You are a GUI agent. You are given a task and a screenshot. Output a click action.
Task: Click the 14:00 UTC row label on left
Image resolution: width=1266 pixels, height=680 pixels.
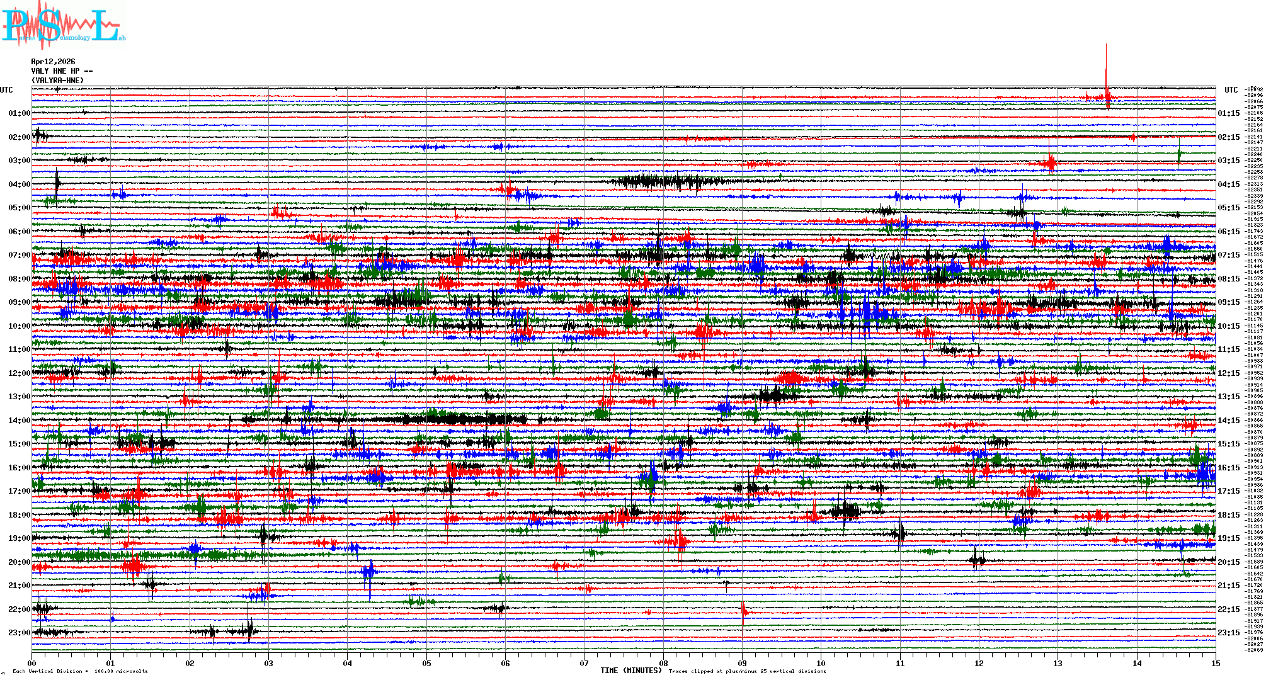tap(19, 421)
